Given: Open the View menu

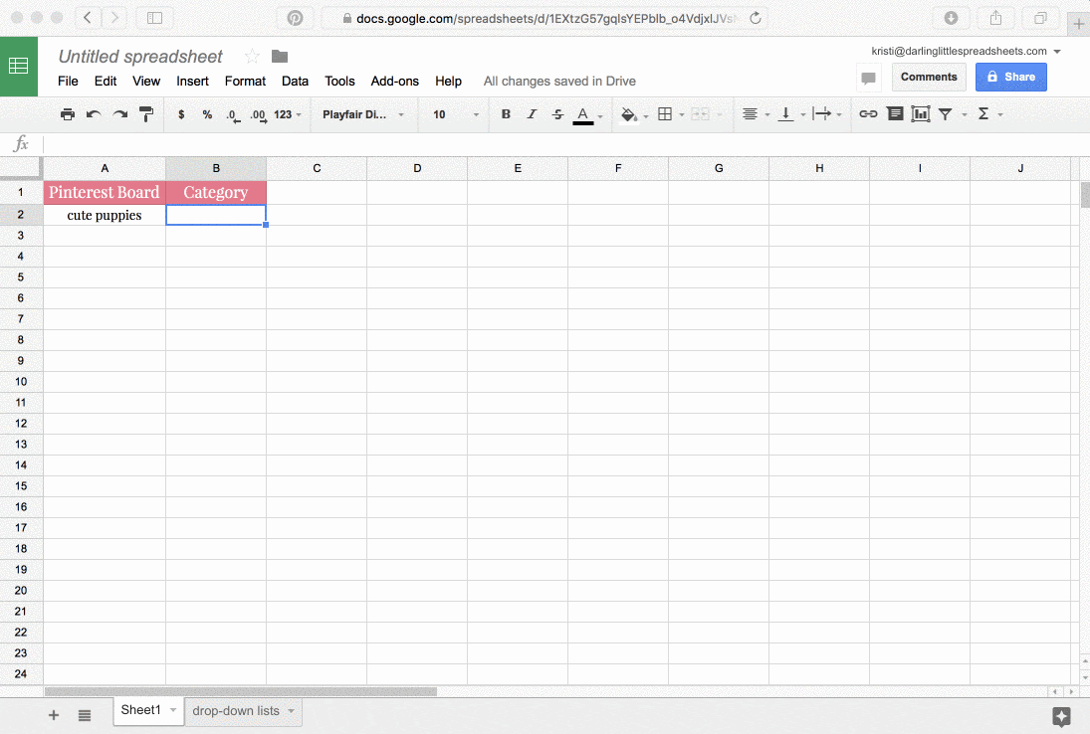Looking at the screenshot, I should (x=146, y=82).
